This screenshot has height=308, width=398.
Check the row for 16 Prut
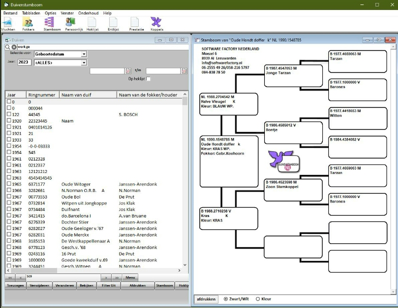pos(9,253)
